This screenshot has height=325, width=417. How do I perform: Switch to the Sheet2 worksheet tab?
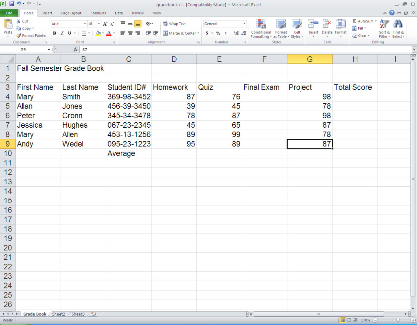point(58,314)
